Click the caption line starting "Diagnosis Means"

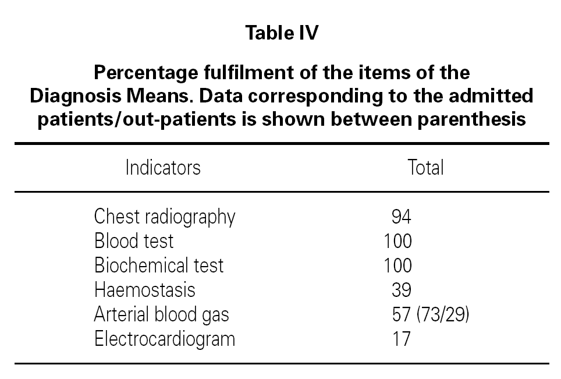point(282,96)
